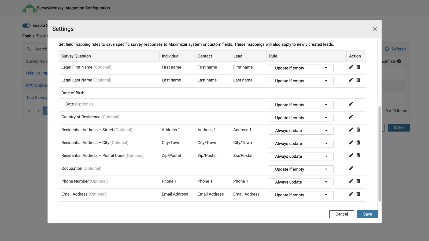Click the search magnifier icon in background page

click(29, 49)
